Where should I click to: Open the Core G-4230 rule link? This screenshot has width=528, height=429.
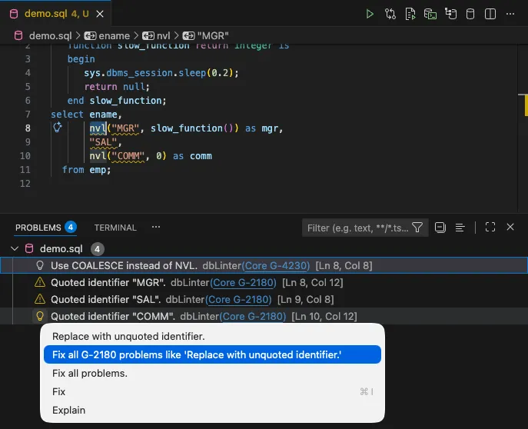[276, 265]
